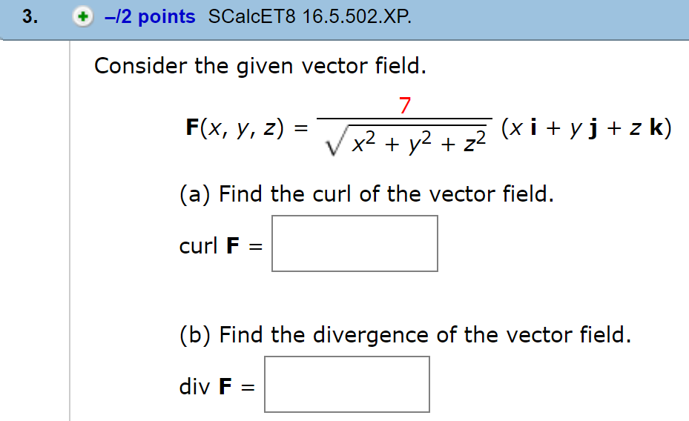Select the SCalcET8 16.5.502.XP question code
Screen dimensions: 689x421
310,17
